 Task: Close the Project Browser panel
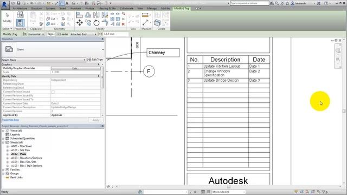102,126
